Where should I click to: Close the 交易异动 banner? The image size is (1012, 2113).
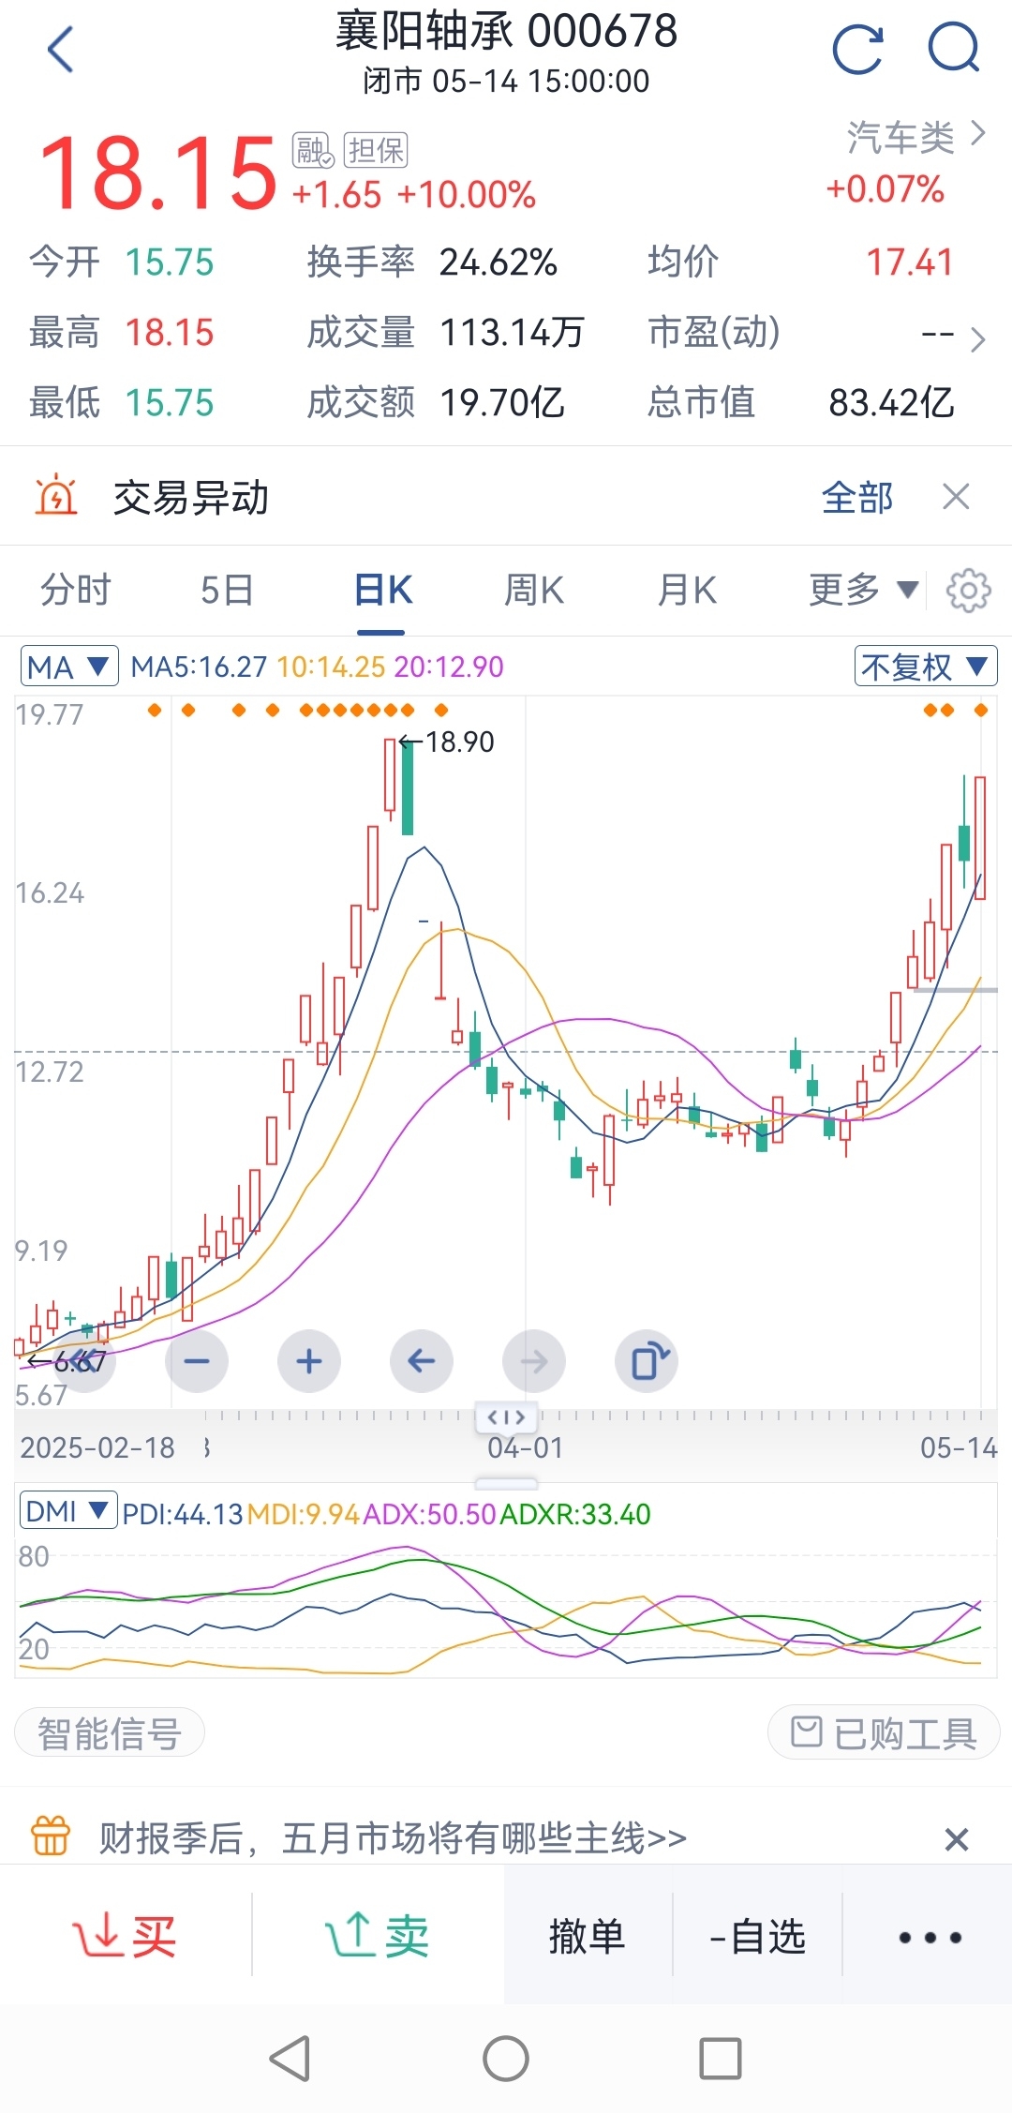point(956,497)
